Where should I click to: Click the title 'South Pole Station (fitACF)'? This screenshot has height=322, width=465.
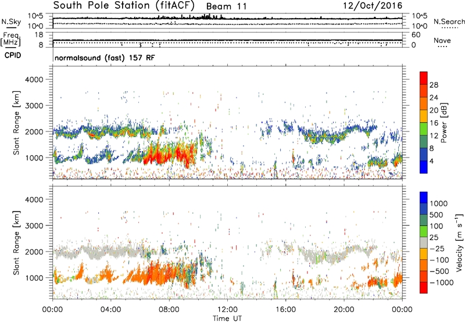click(124, 5)
